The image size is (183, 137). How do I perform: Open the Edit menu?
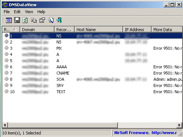[x=17, y=12]
